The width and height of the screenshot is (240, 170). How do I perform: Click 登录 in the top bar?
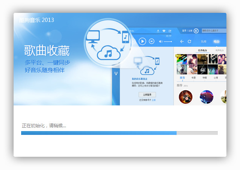pos(184,31)
